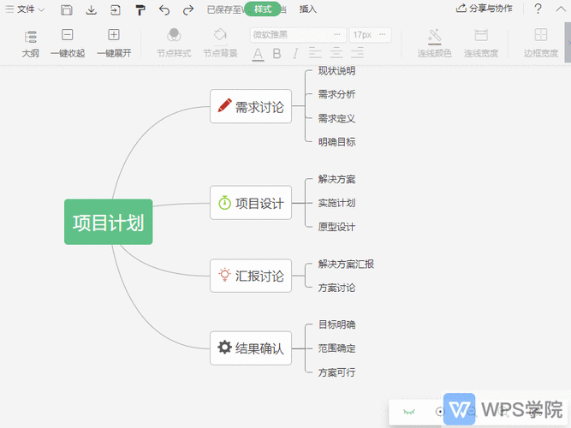Click the green stopwatch icon on 项目设计

(x=224, y=203)
